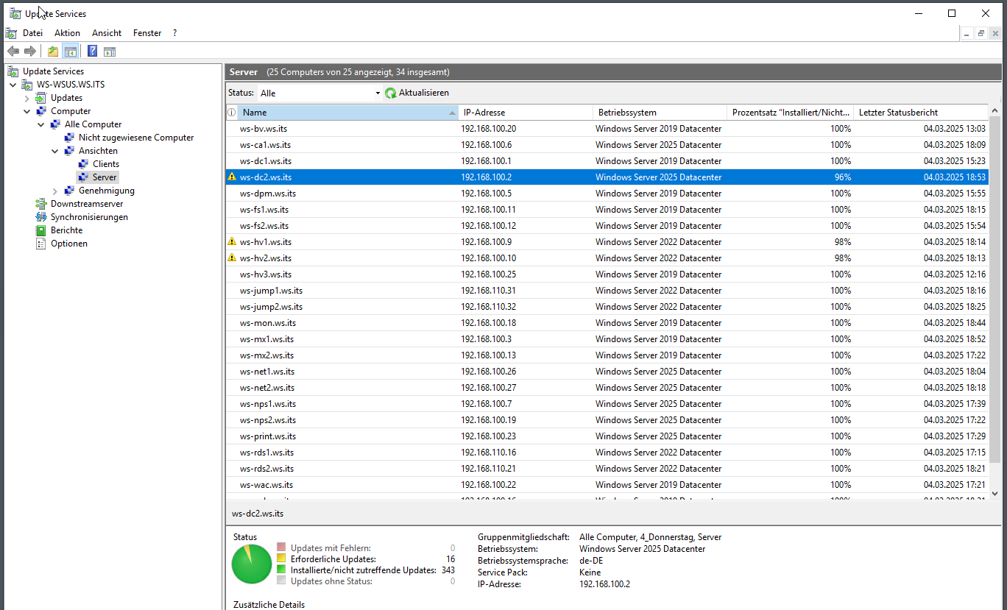Sort by the Letzter Statusbericht column header
Viewport: 1007px width, 610px height.
[921, 113]
